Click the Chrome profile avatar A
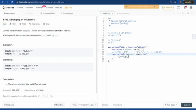This screenshot has width=196, height=110. point(180,2)
